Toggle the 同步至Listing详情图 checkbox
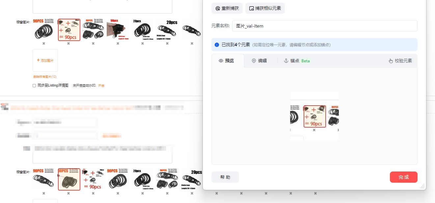Screen dimensions: 435x203 point(34,86)
